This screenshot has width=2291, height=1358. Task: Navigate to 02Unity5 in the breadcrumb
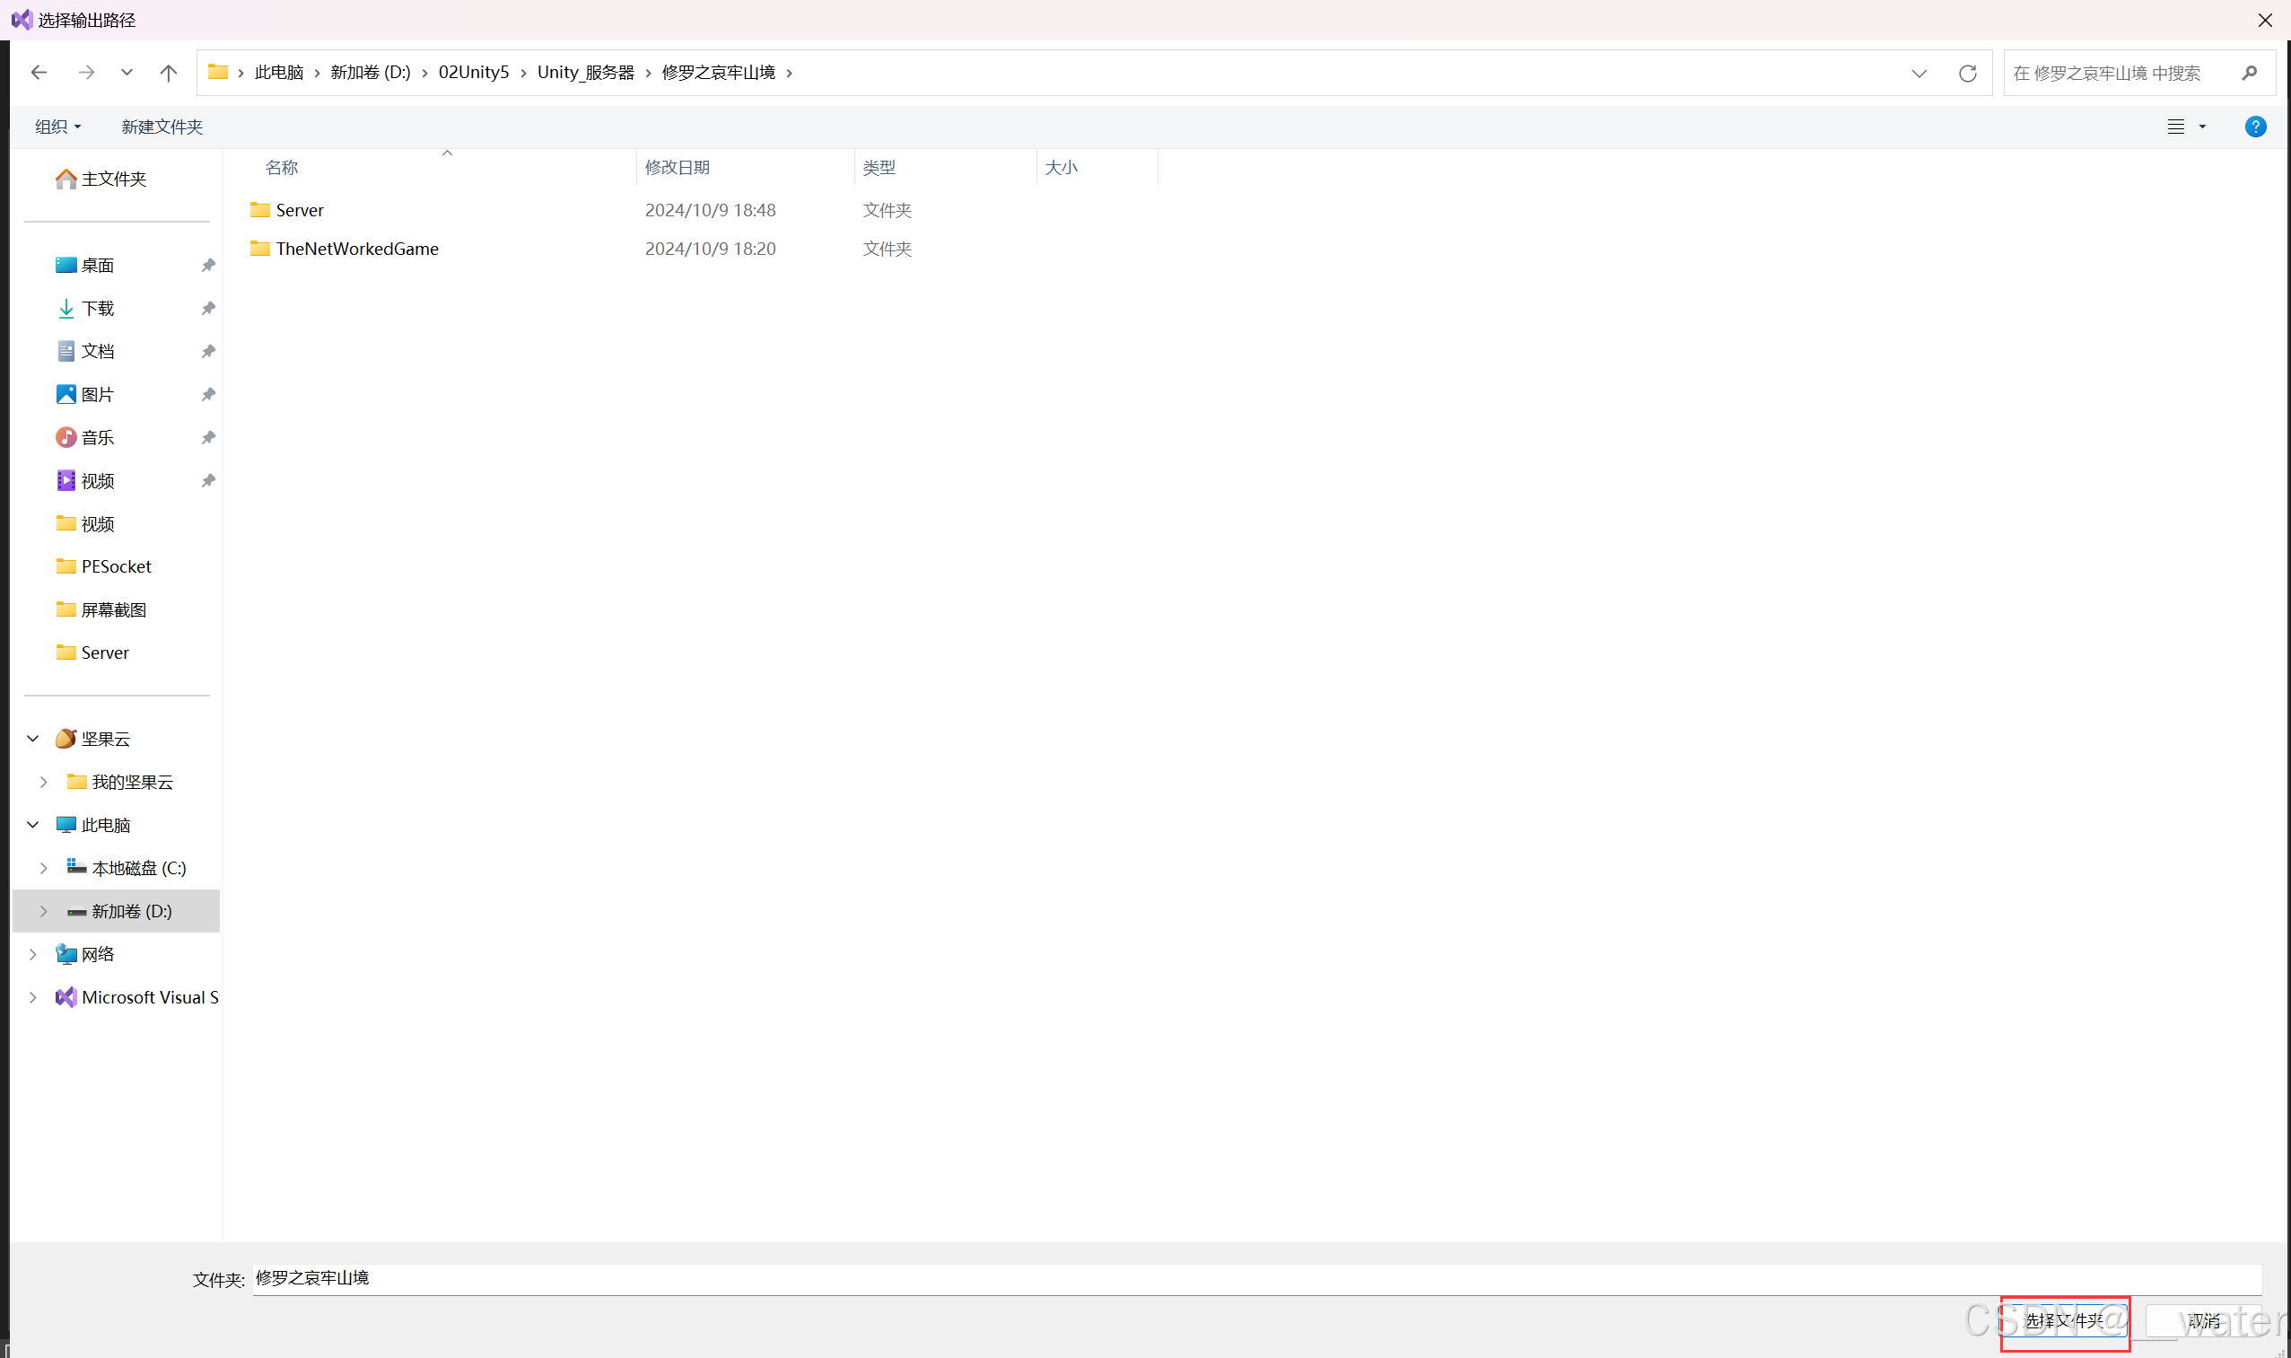(x=473, y=73)
